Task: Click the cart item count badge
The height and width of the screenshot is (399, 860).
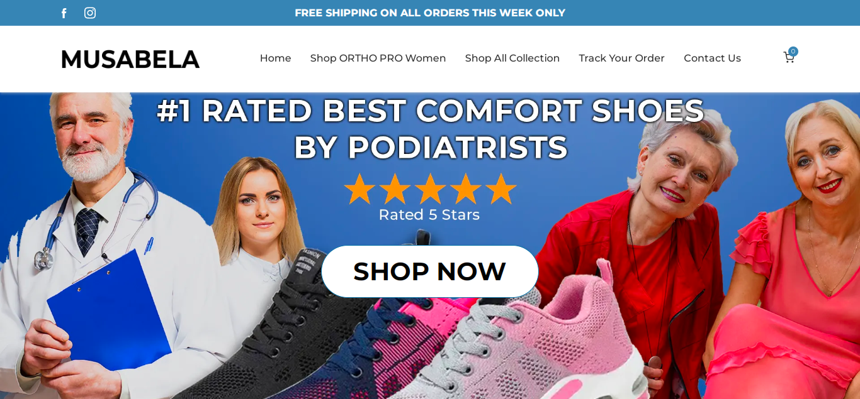Action: 793,52
